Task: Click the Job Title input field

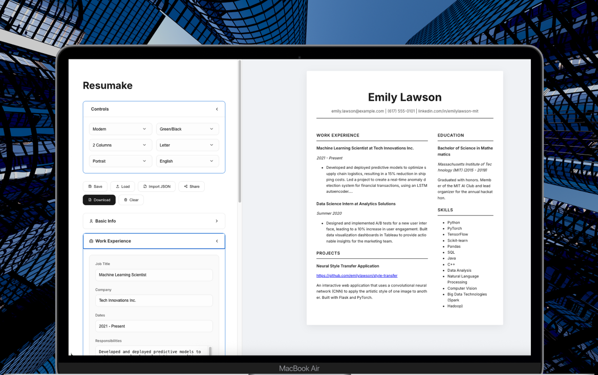Action: (x=154, y=275)
